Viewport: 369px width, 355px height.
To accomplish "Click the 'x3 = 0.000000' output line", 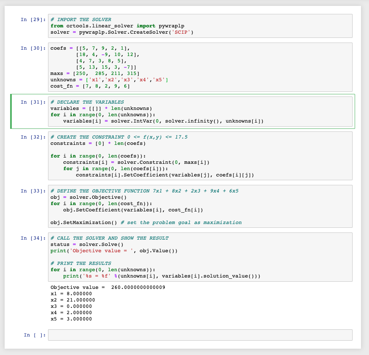I will pyautogui.click(x=71, y=306).
